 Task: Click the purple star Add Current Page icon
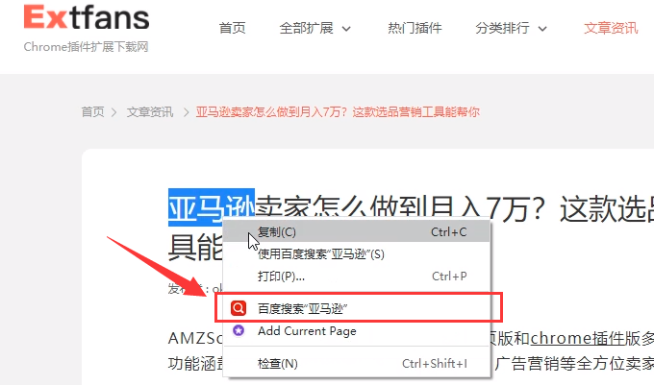pos(239,330)
